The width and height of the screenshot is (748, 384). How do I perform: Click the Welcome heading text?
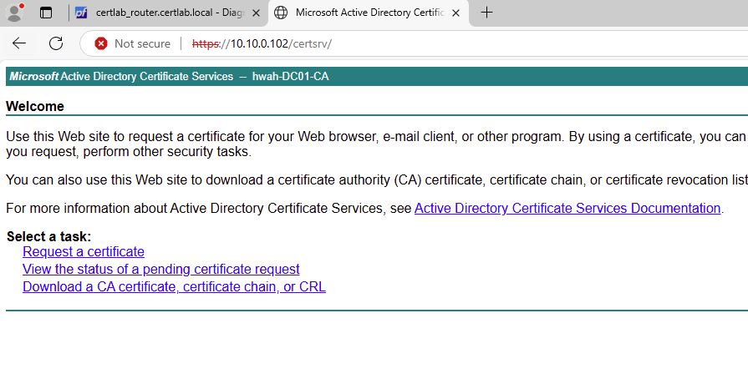(35, 106)
